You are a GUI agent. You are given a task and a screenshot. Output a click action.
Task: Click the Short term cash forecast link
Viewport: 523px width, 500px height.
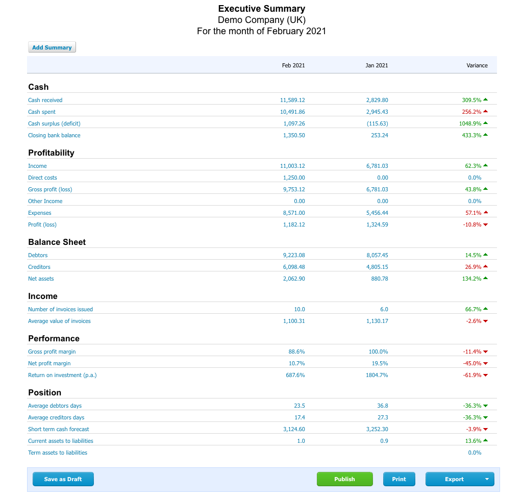tap(59, 429)
